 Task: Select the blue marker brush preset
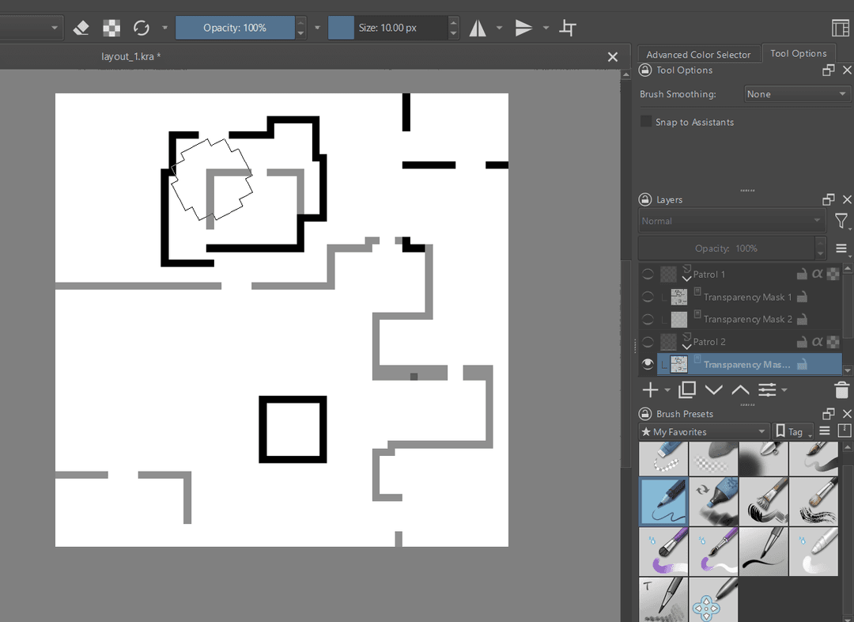tap(713, 502)
